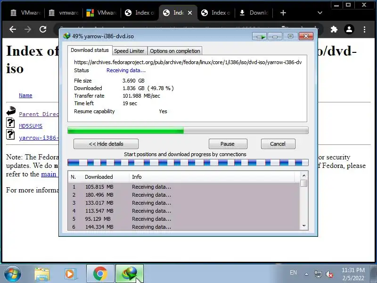Open Chrome three-dot menu
The width and height of the screenshot is (377, 283).
(364, 29)
